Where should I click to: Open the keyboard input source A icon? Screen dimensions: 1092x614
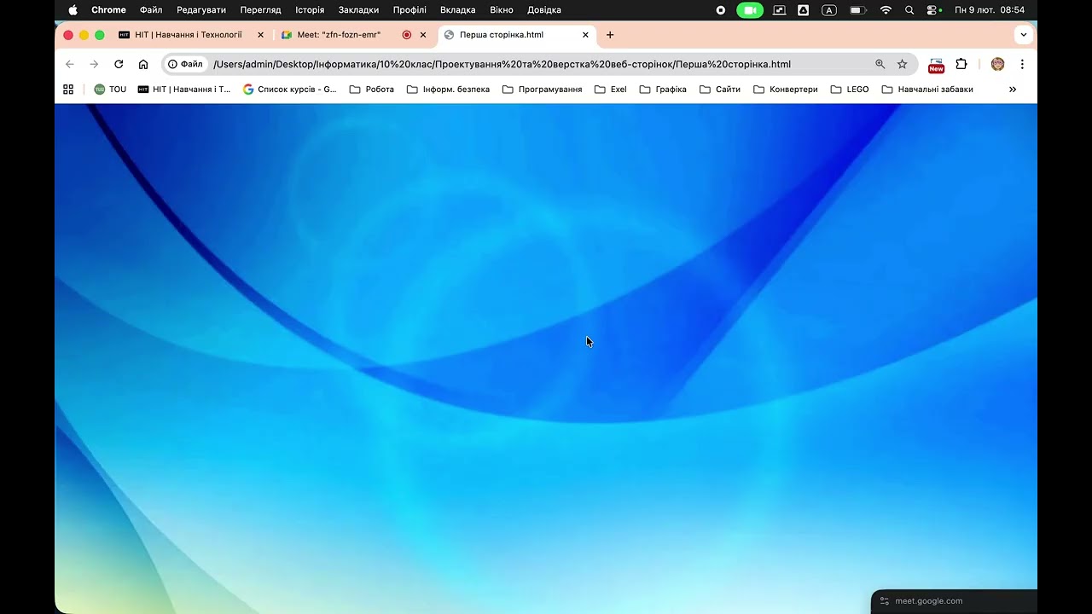click(829, 10)
